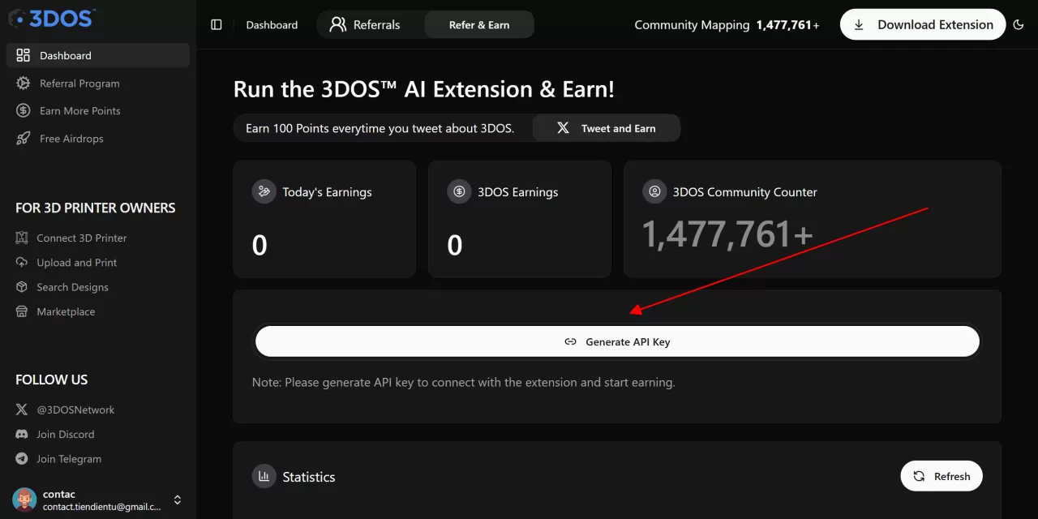1038x519 pixels.
Task: Click the Marketplace store icon
Action: coord(22,311)
